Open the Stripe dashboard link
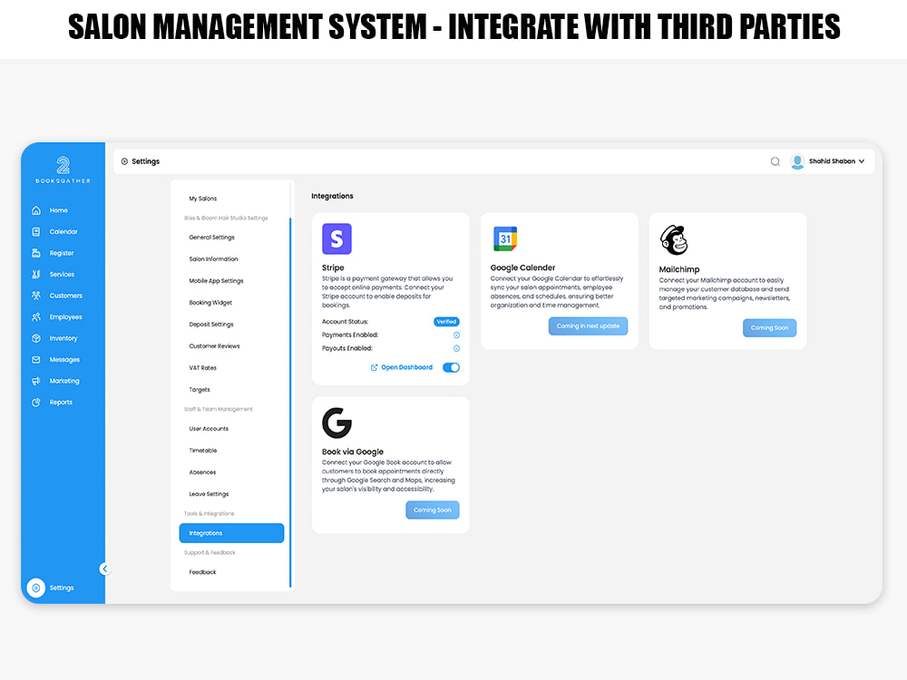The image size is (907, 680). [x=406, y=368]
